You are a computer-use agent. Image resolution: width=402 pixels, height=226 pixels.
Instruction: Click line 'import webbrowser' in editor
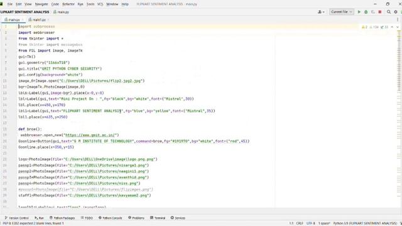(x=36, y=33)
